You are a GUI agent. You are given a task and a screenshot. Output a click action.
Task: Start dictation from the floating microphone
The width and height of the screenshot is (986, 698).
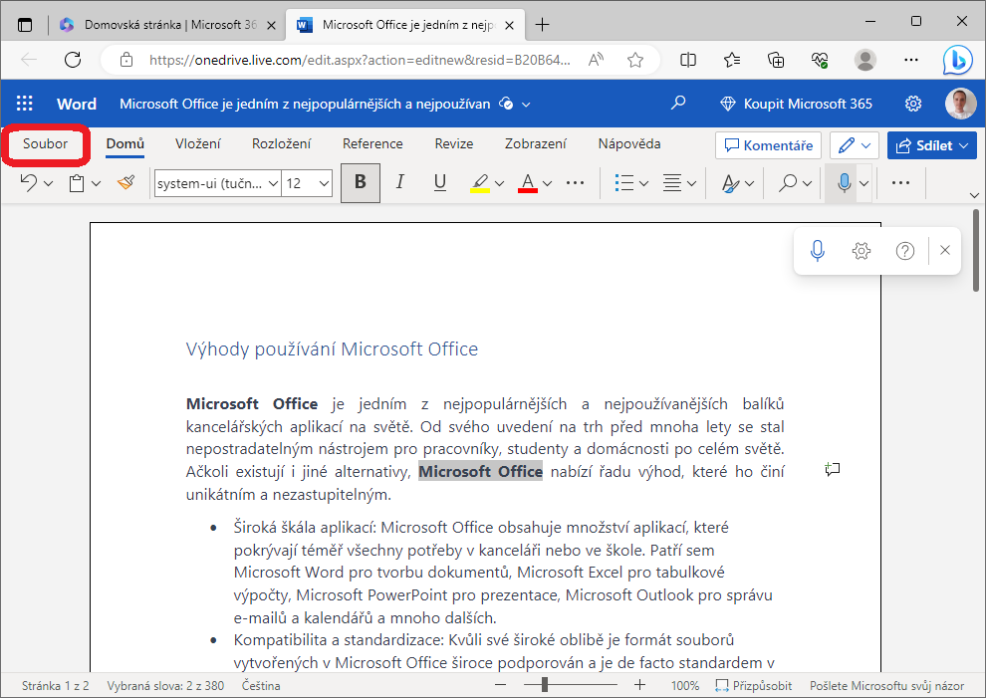click(x=818, y=251)
